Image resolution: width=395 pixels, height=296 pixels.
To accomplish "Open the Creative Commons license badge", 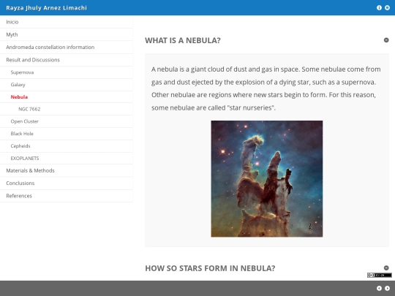I will [379, 275].
